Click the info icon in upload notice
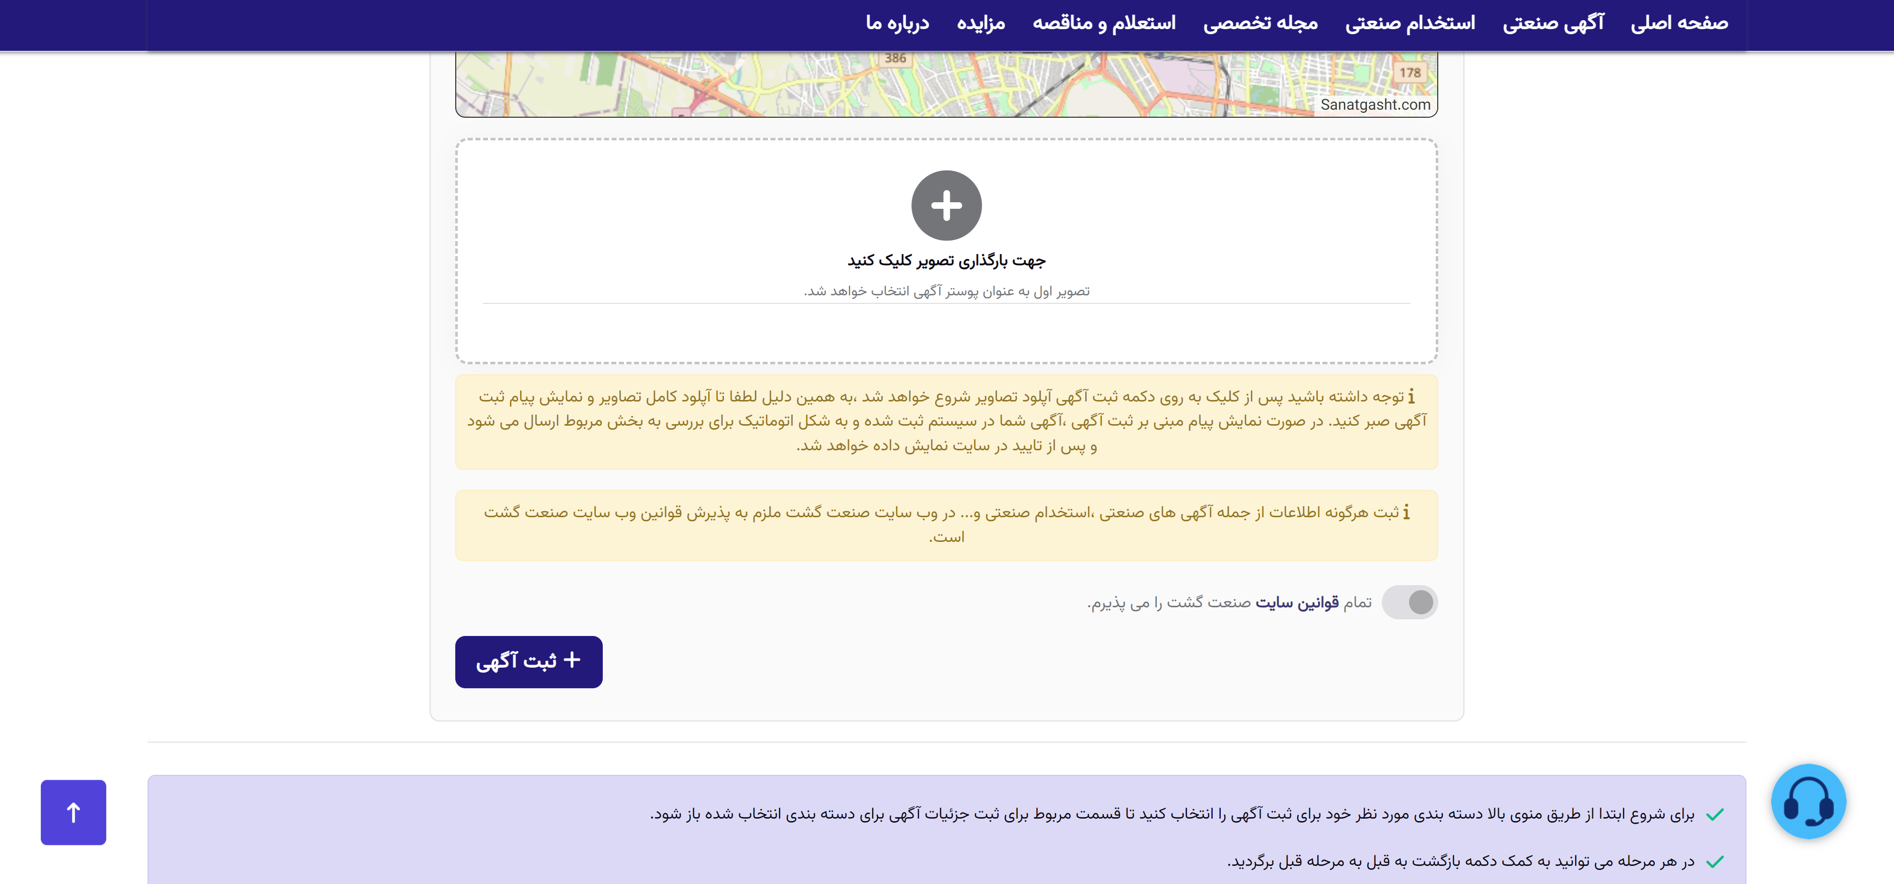 click(x=1411, y=397)
